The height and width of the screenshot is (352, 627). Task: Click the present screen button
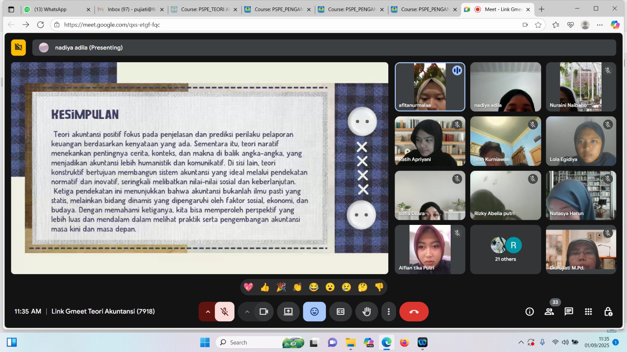point(288,312)
